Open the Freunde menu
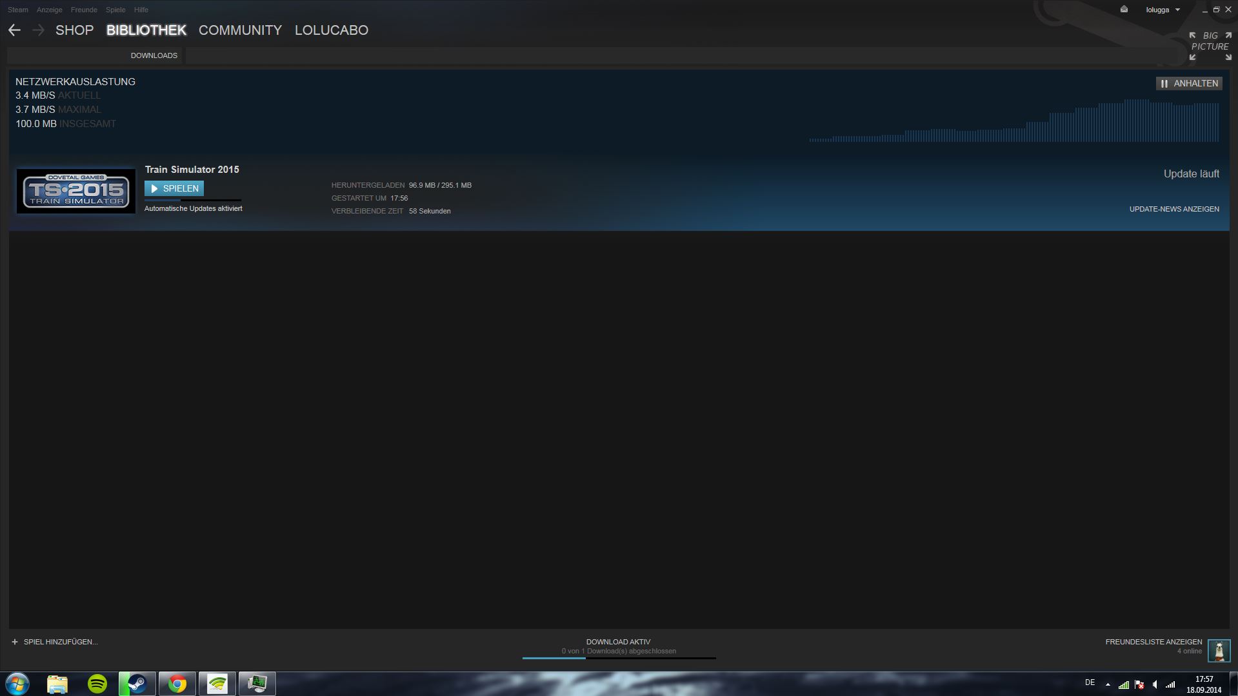 [x=84, y=10]
